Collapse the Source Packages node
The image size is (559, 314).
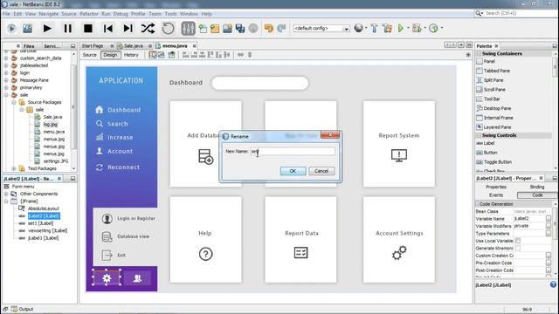pos(14,103)
